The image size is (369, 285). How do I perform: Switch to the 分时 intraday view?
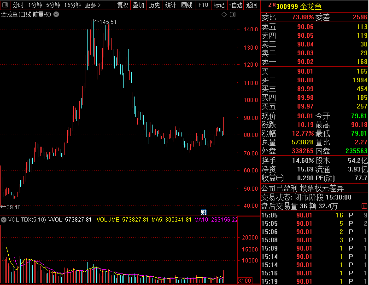(x=18, y=5)
